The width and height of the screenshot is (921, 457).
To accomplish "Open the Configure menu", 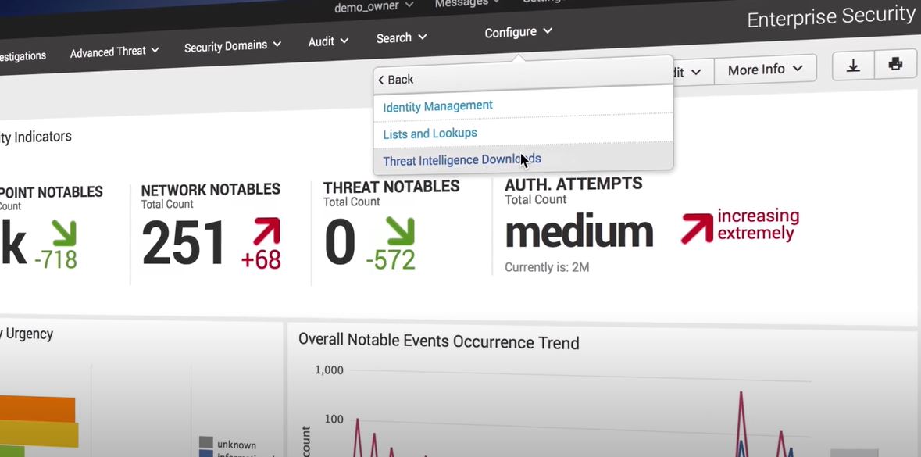I will tap(518, 32).
